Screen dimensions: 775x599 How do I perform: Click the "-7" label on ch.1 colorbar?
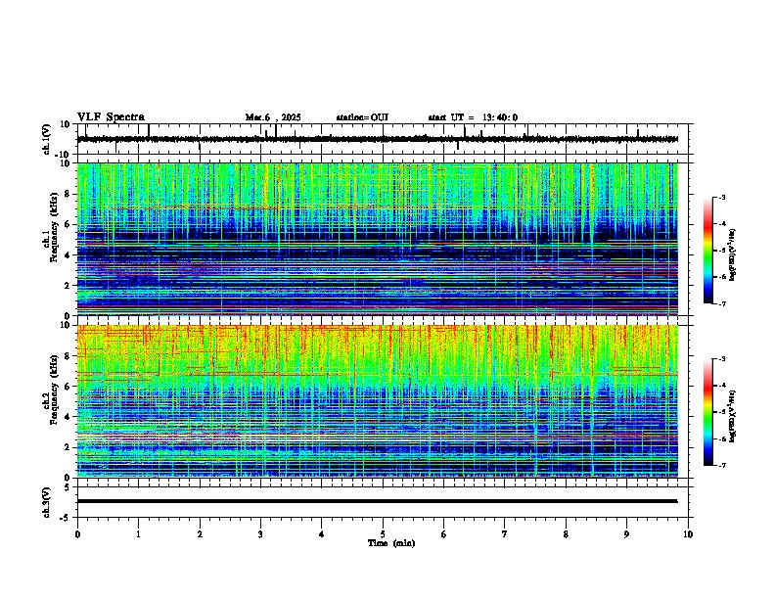click(x=721, y=303)
